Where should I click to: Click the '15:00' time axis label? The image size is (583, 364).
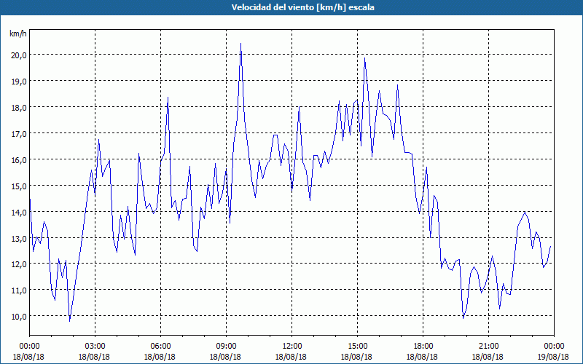pos(357,347)
